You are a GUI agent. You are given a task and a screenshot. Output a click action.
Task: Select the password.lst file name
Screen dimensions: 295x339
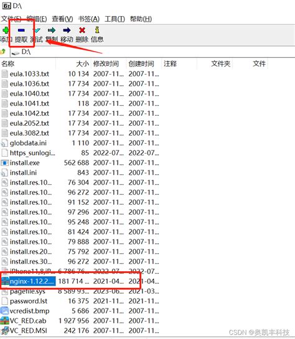(x=29, y=301)
